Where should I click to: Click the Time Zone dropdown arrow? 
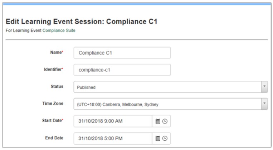(264, 104)
